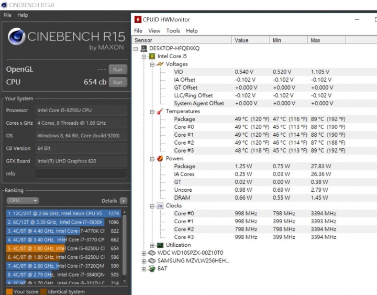
Task: Click the Min column header
Action: [x=289, y=40]
